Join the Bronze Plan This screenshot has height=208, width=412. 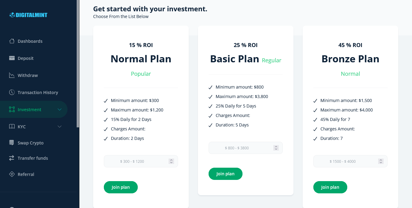coord(330,187)
